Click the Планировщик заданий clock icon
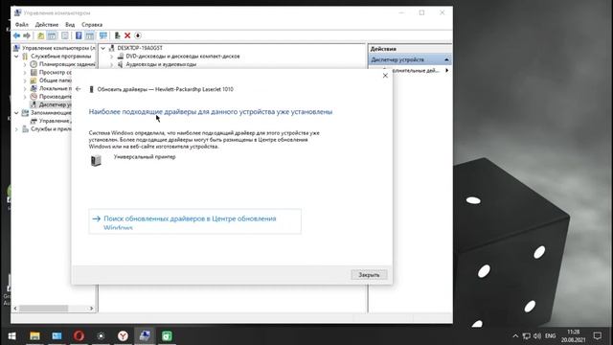This screenshot has height=345, width=613. (x=34, y=64)
